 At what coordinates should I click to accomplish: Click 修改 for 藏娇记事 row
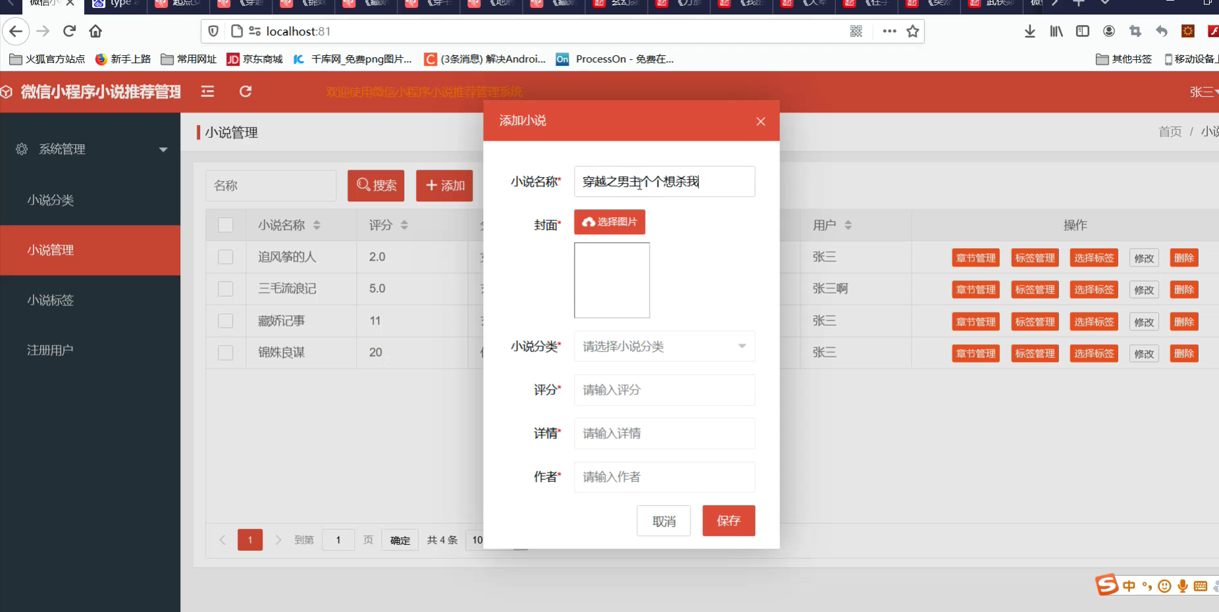1144,322
